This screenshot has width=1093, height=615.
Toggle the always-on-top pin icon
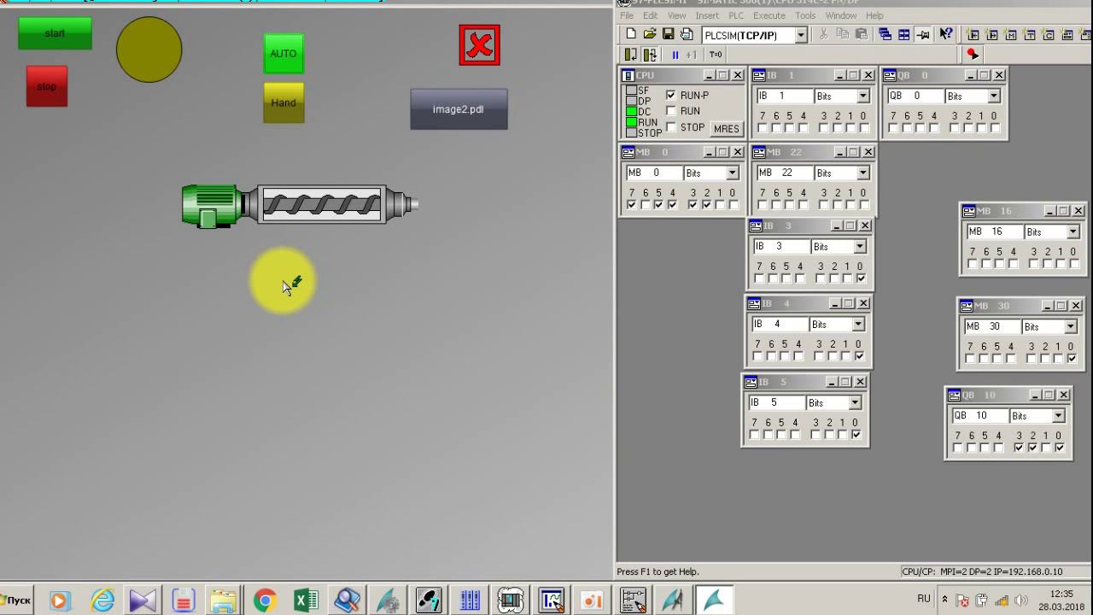tap(923, 34)
